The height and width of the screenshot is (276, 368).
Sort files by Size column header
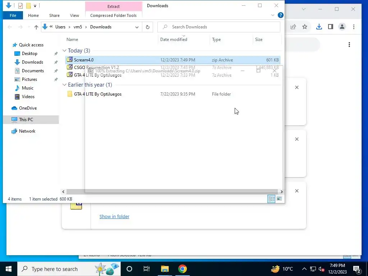259,40
